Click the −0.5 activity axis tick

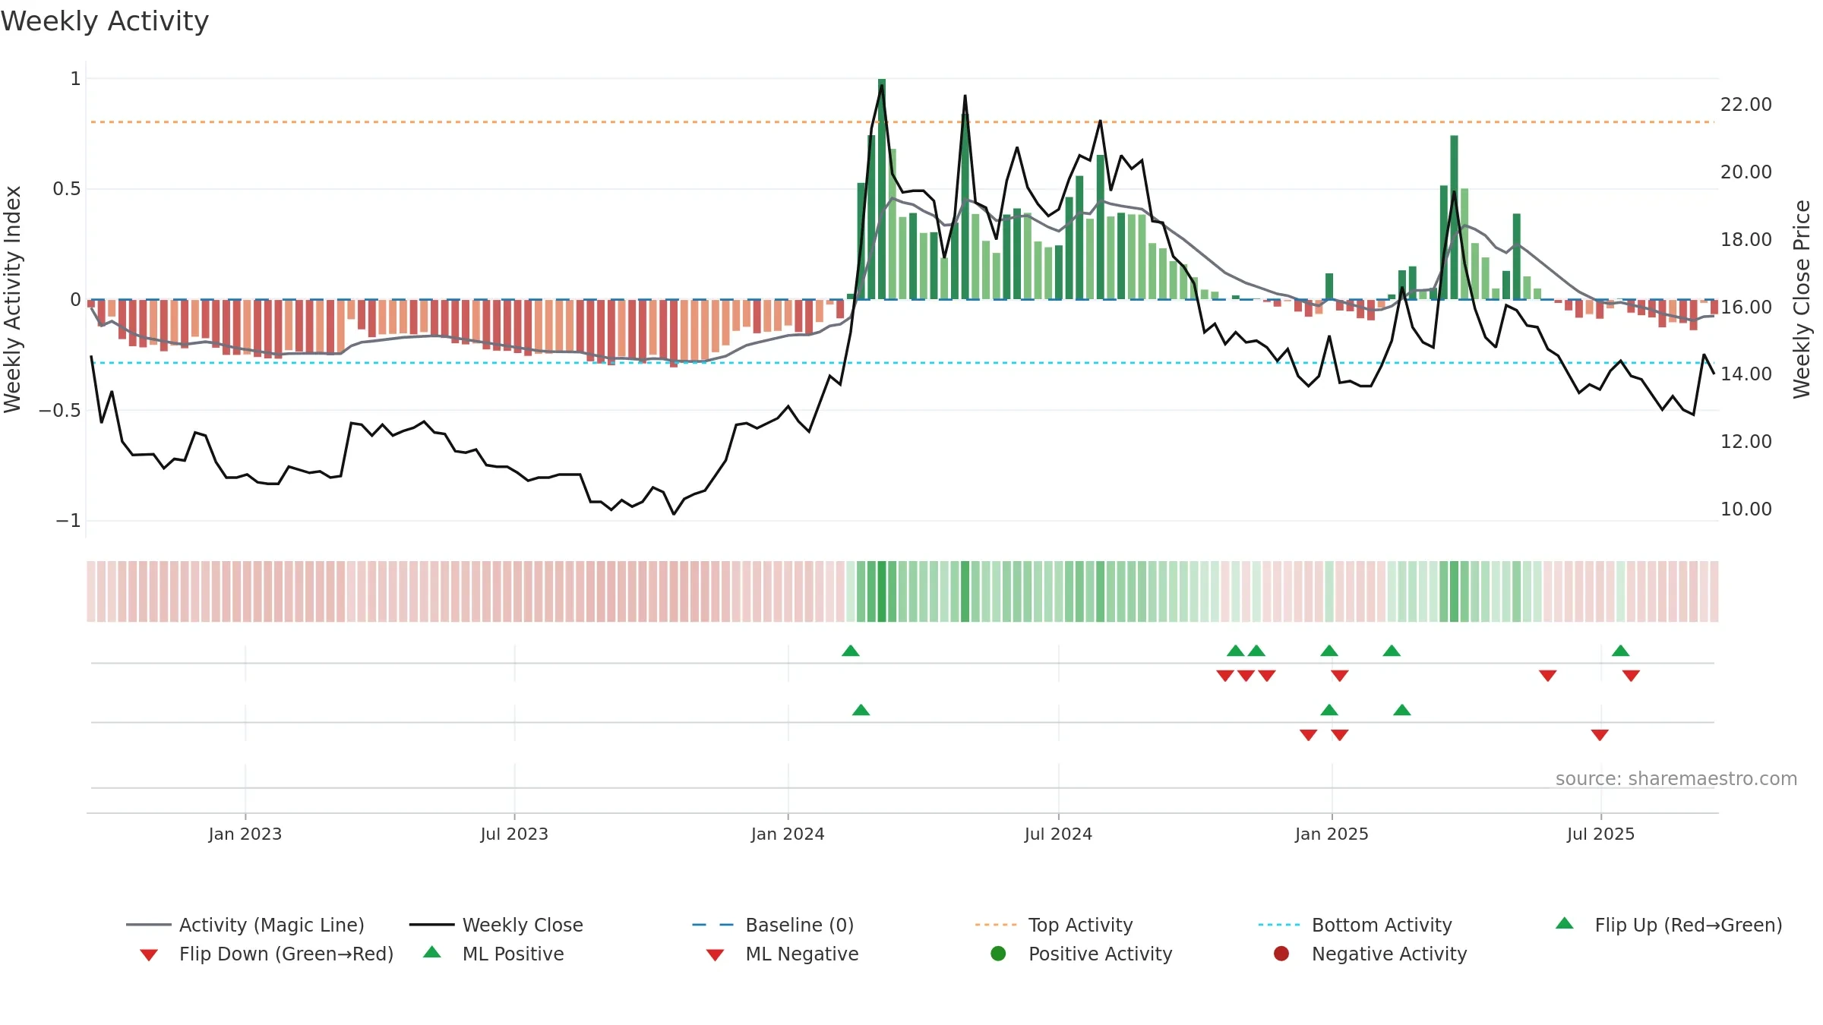(60, 410)
